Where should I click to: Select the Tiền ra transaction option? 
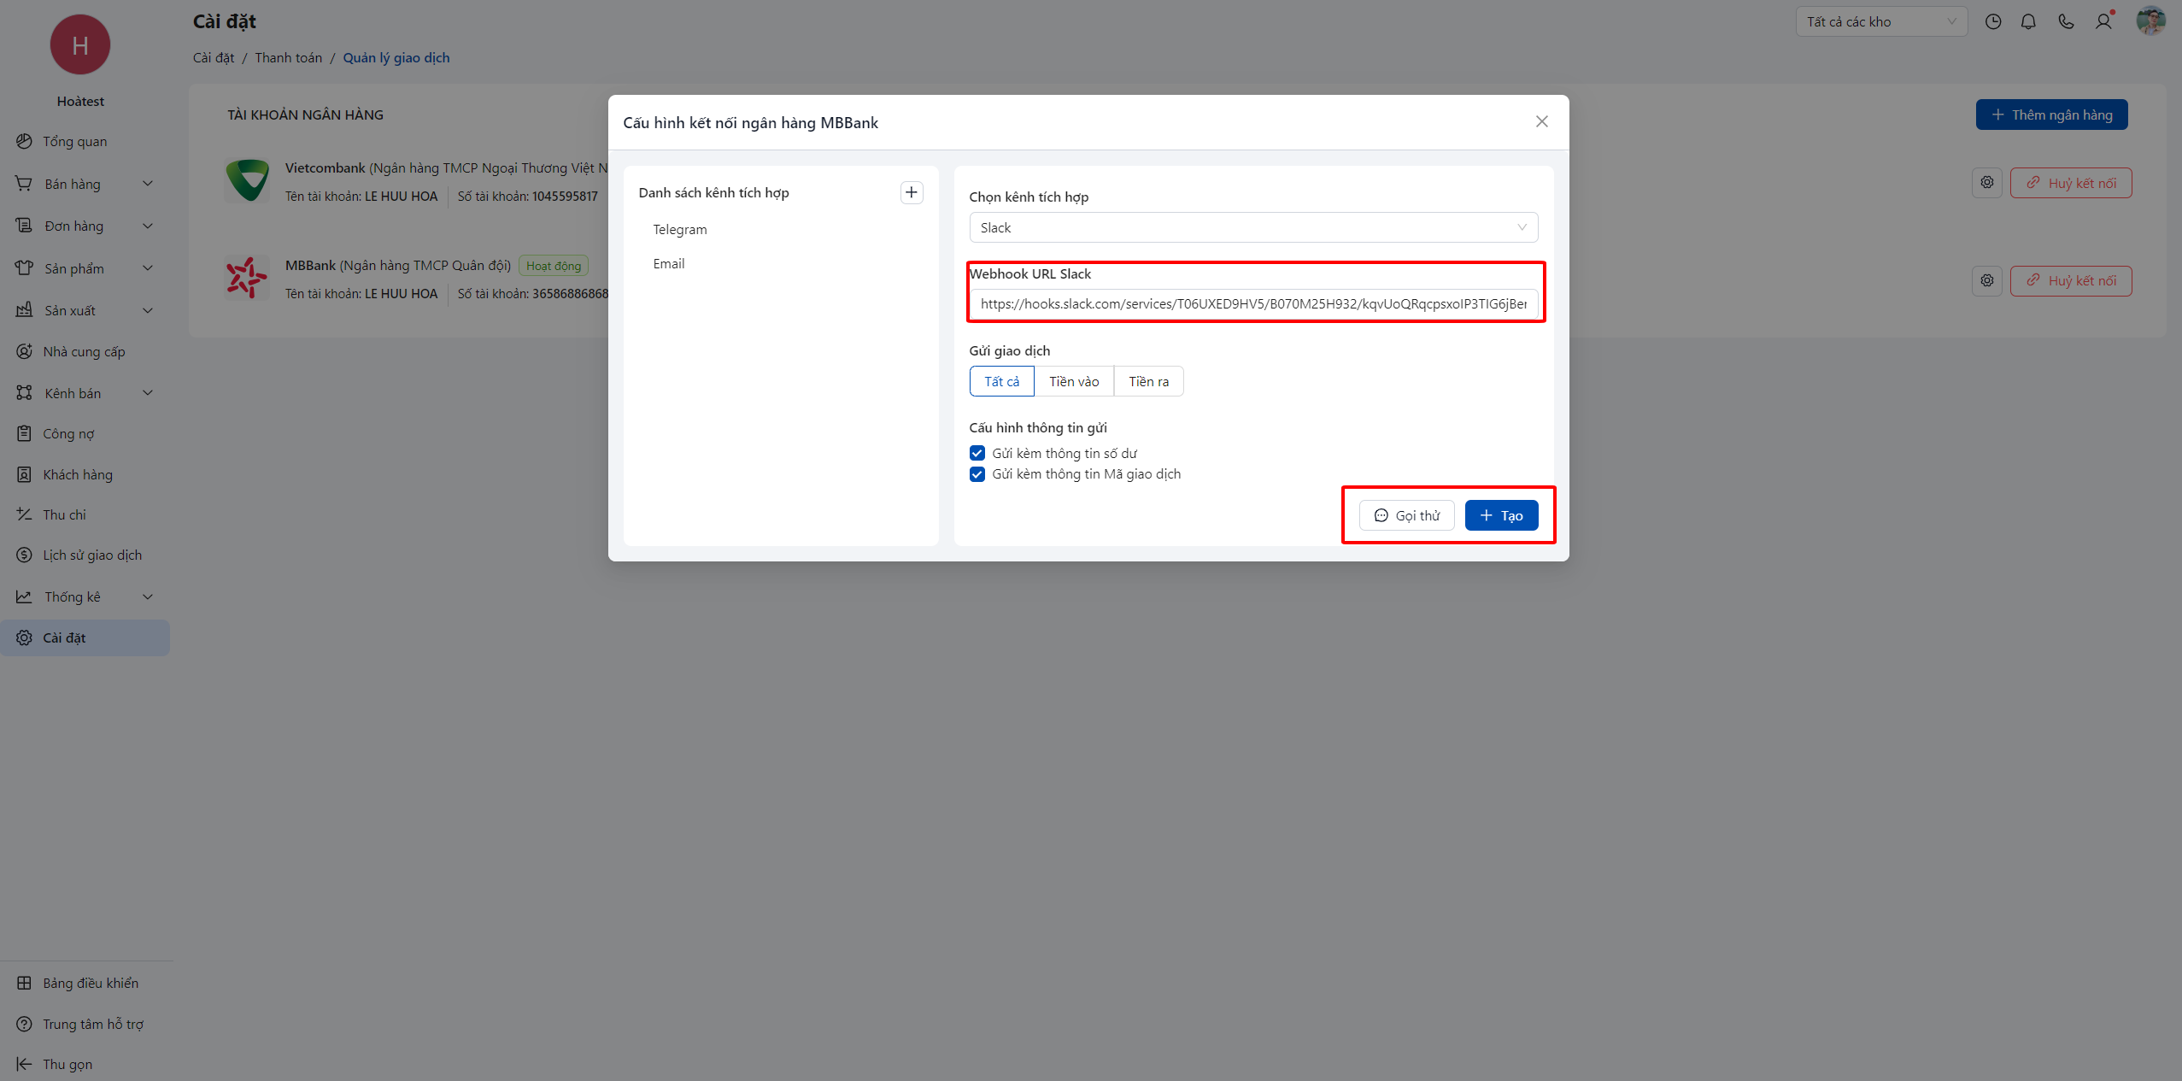tap(1147, 381)
